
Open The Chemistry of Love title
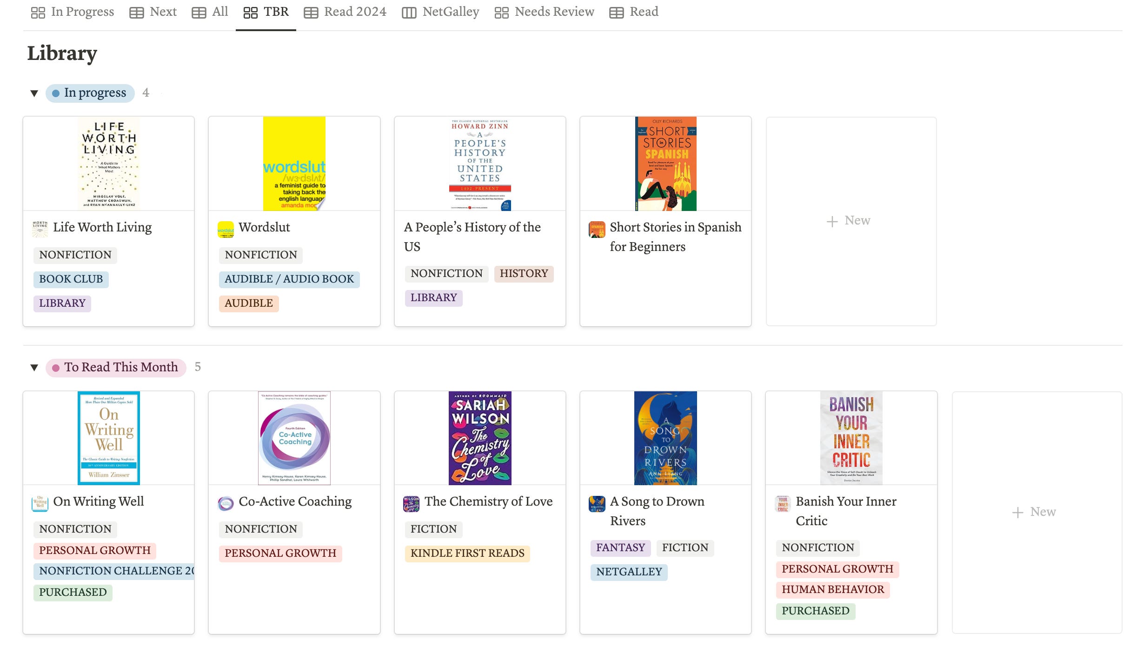[x=489, y=501]
